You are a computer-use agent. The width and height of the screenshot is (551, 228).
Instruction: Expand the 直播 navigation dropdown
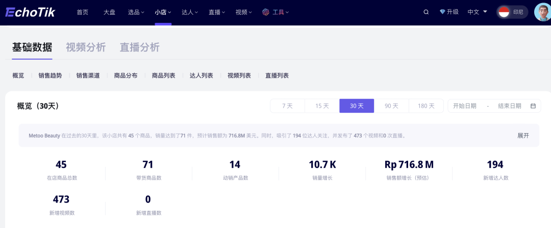coord(217,12)
